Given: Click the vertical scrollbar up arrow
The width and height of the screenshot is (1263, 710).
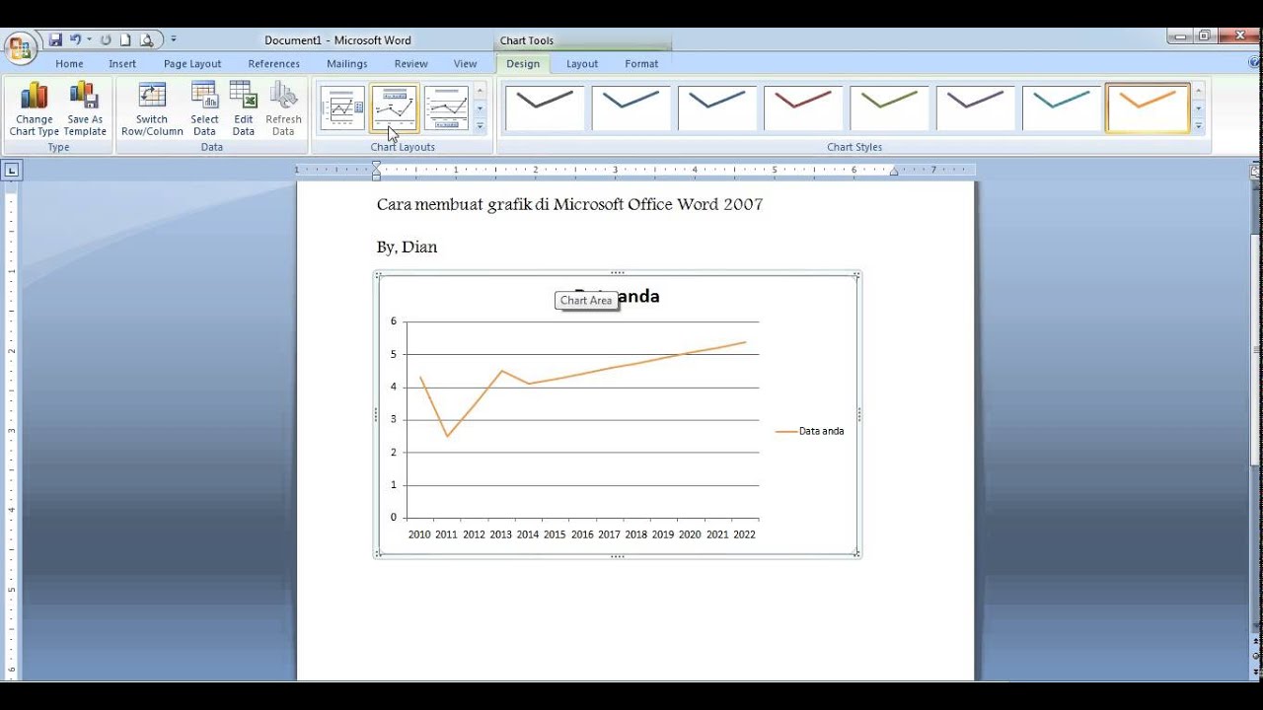Looking at the screenshot, I should pos(1256,188).
